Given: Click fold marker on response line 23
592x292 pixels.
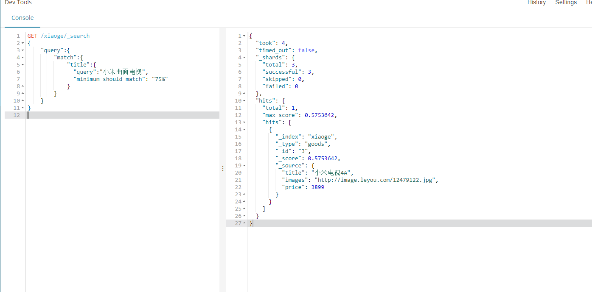Looking at the screenshot, I should (x=244, y=195).
